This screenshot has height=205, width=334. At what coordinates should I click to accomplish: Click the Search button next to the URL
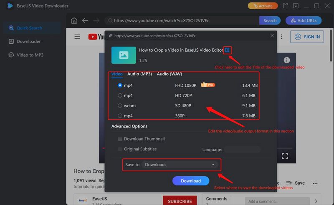[x=270, y=21]
